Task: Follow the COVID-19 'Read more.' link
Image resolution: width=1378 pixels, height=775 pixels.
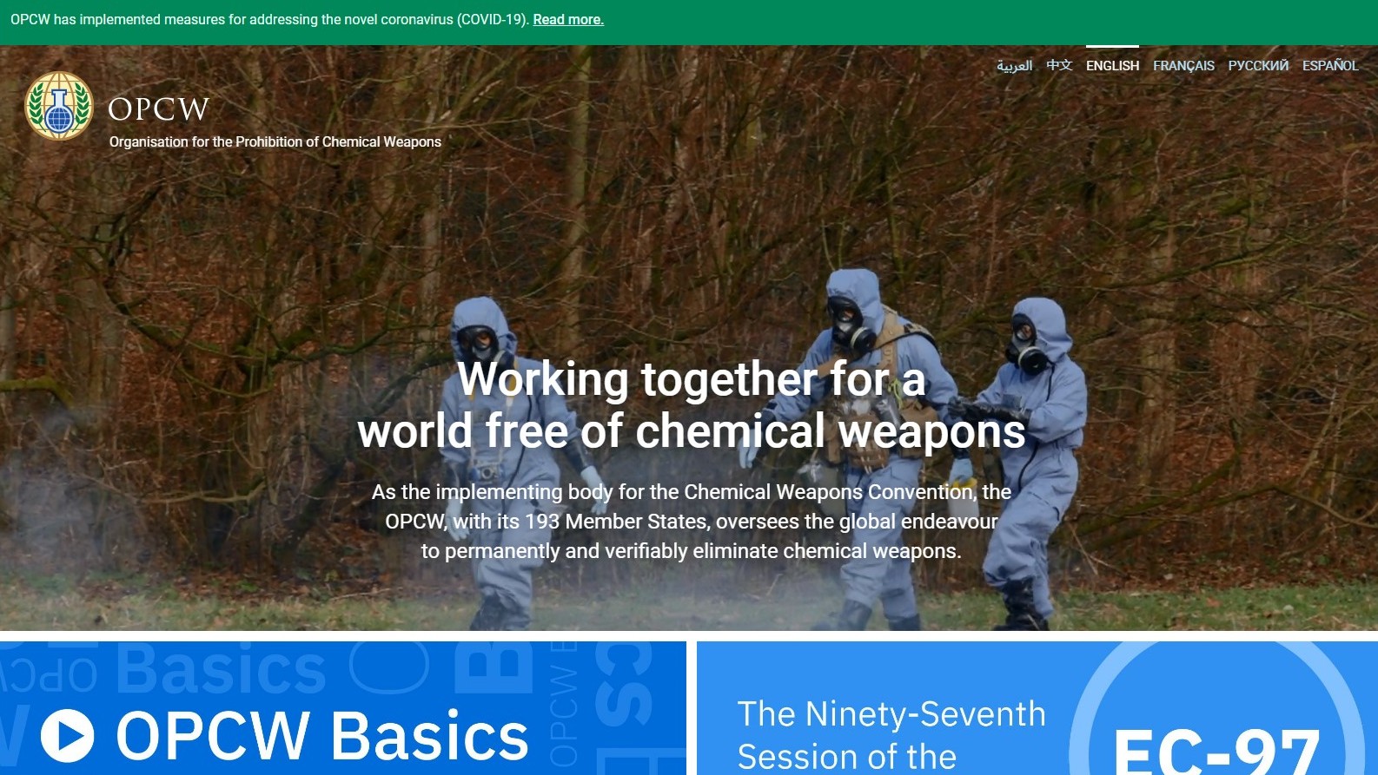Action: (x=568, y=19)
